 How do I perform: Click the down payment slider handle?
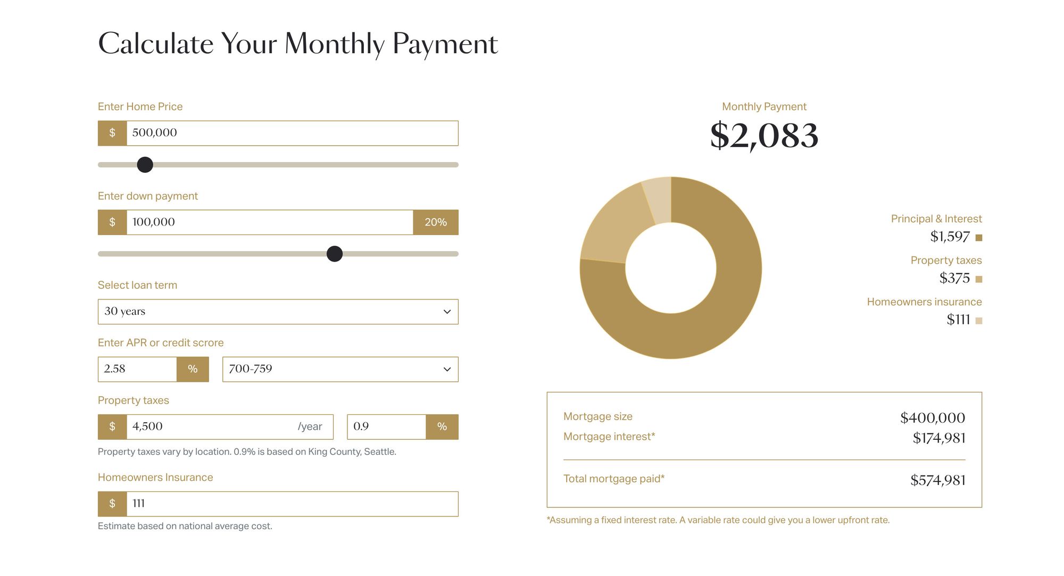click(335, 254)
